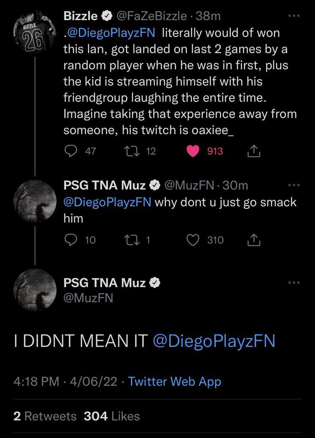The image size is (315, 438).
Task: Share Bizzle's tweet
Action: point(253,151)
